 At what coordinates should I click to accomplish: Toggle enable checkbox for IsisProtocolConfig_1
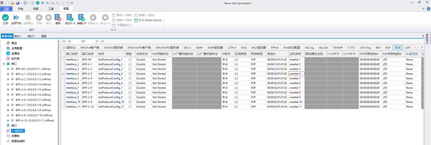click(130, 60)
